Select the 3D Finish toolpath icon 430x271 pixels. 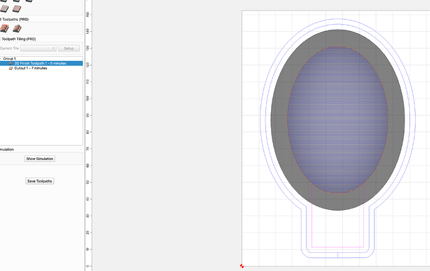[x=17, y=28]
